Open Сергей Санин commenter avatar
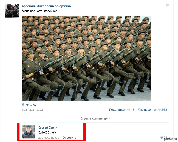 (x=29, y=132)
